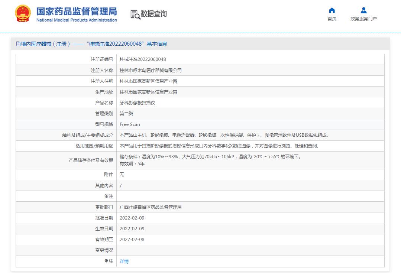Click the 其他内容 label
This screenshot has height=273, width=401.
tap(104, 186)
